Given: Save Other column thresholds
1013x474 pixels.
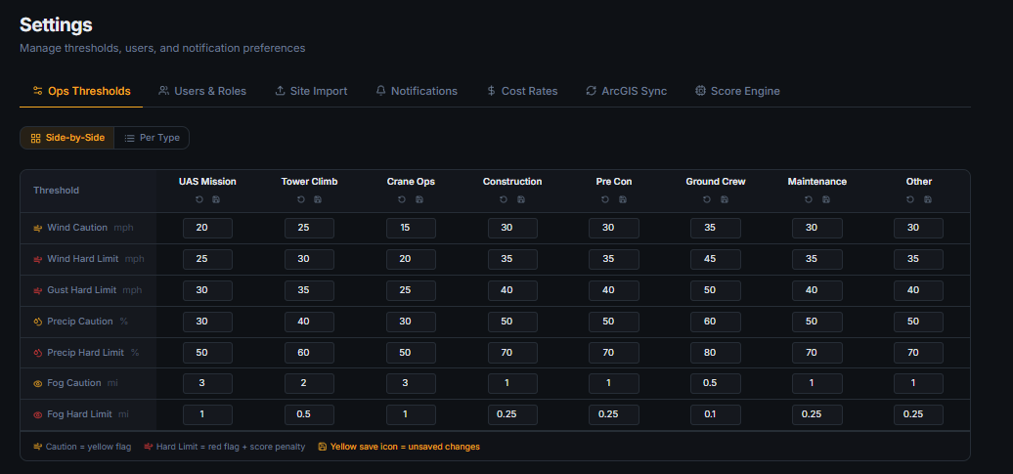Looking at the screenshot, I should [x=927, y=199].
